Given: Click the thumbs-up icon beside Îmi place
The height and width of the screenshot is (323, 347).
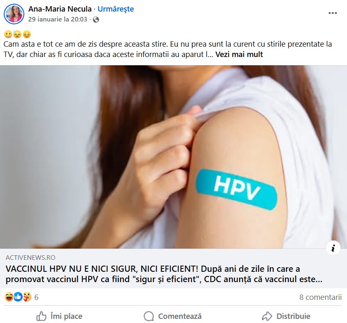Looking at the screenshot, I should pyautogui.click(x=41, y=316).
